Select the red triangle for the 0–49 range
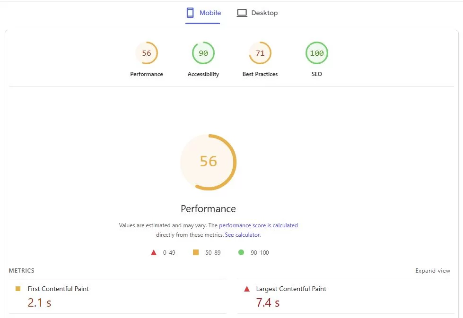Image resolution: width=463 pixels, height=318 pixels. pyautogui.click(x=153, y=252)
